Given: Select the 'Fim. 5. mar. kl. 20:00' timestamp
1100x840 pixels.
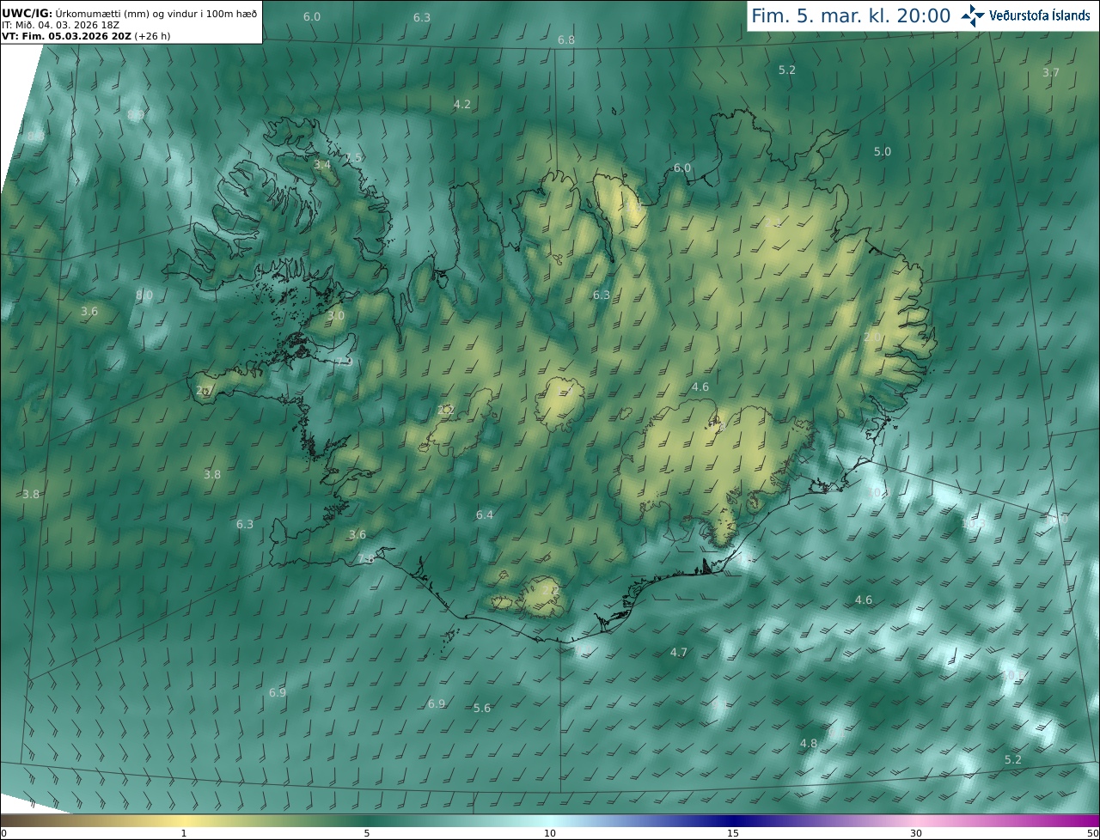Looking at the screenshot, I should point(851,15).
